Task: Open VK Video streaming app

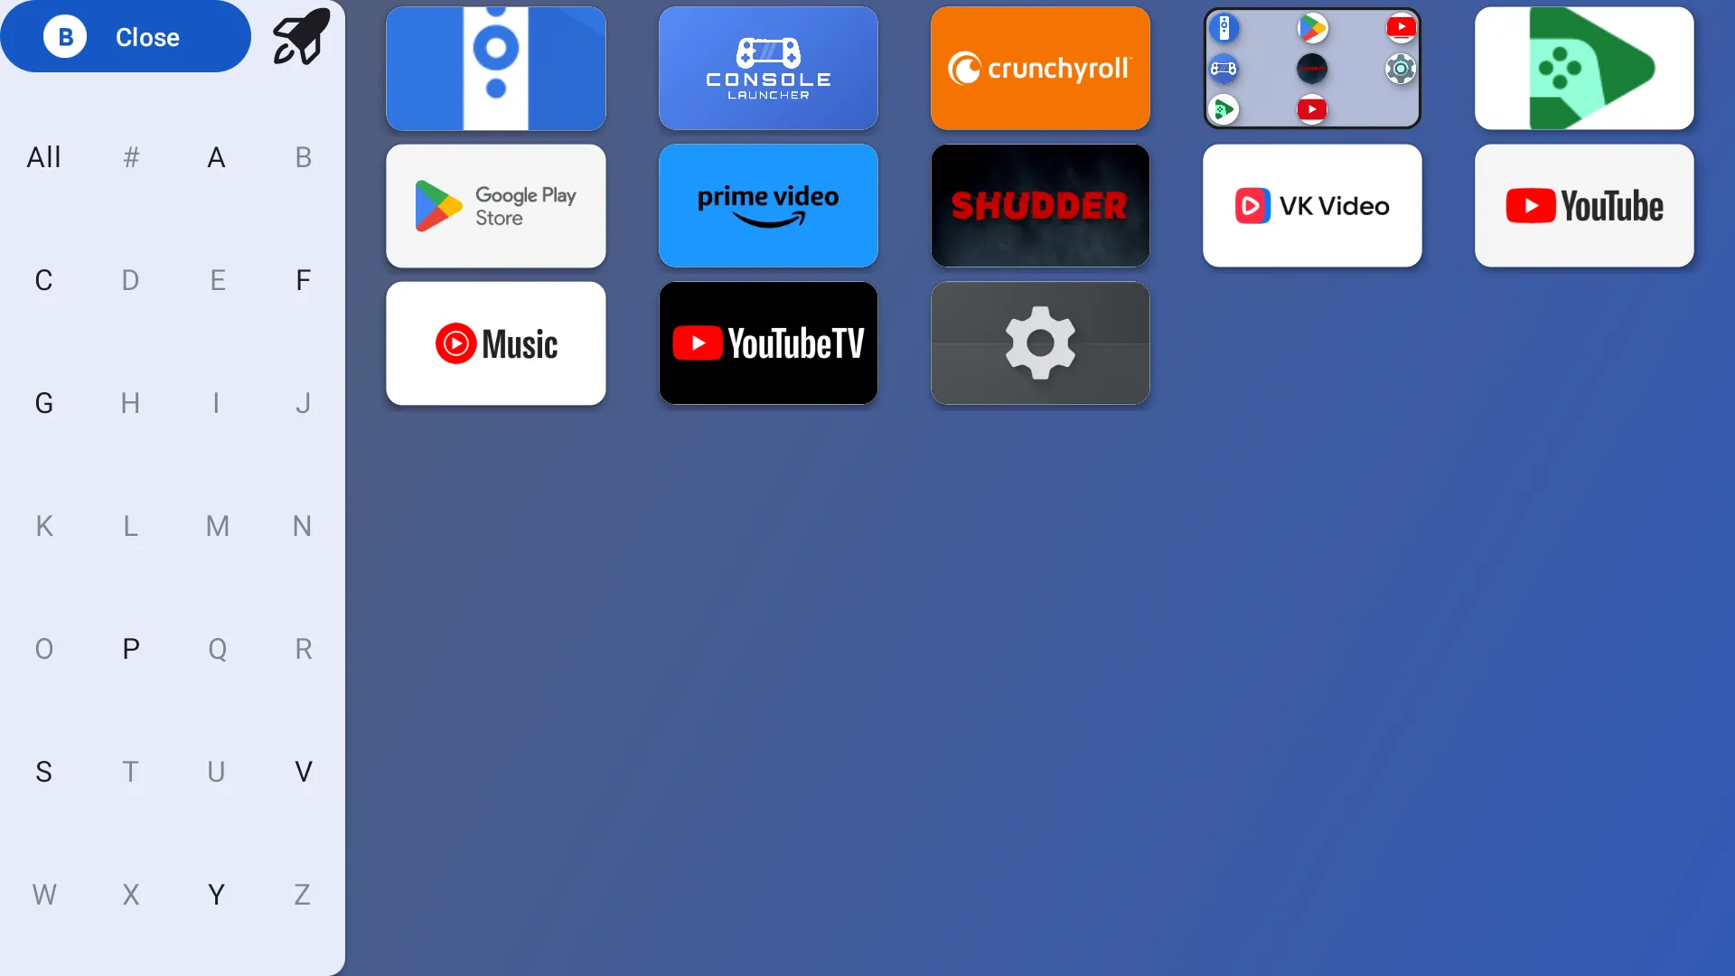Action: coord(1312,205)
